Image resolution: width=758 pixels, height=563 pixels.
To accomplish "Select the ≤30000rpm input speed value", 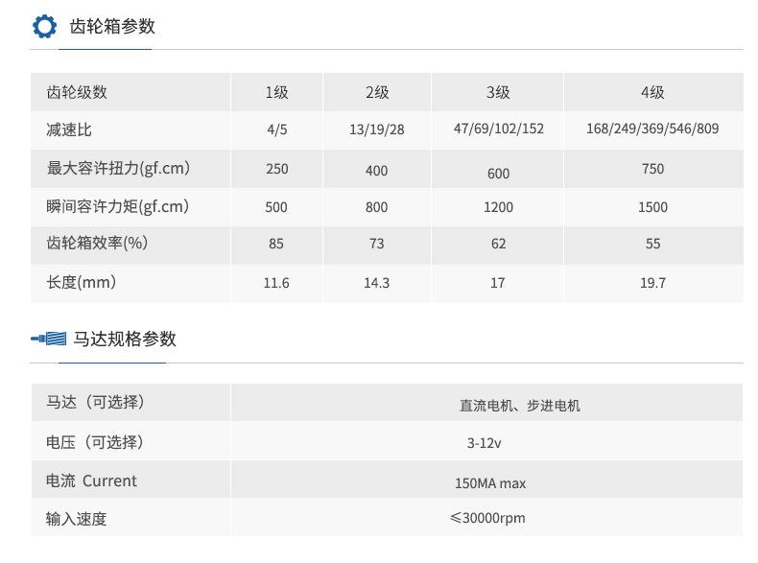I will (487, 518).
